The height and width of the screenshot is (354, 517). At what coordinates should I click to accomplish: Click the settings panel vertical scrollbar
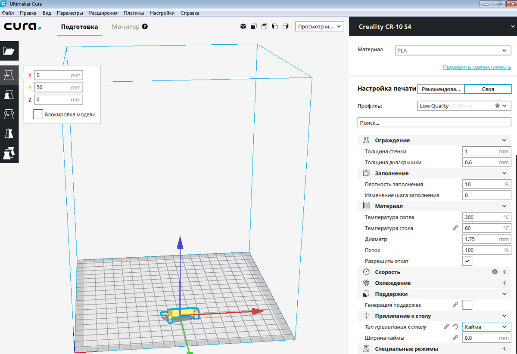coord(516,255)
